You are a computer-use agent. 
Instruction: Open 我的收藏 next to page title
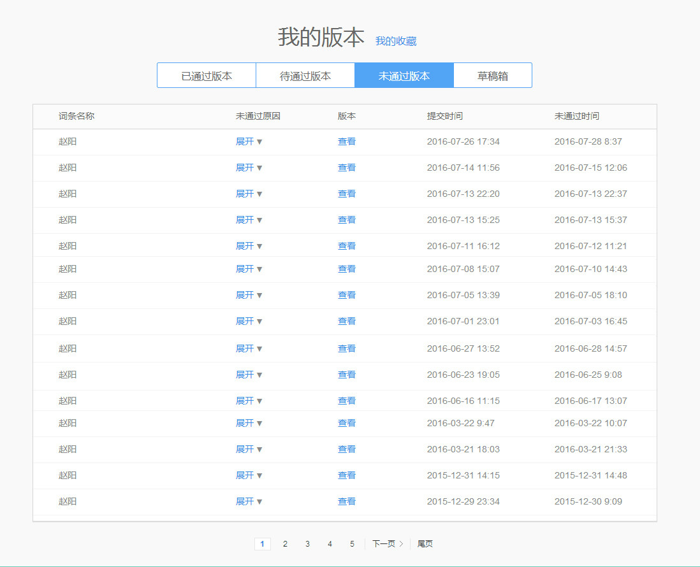click(395, 40)
